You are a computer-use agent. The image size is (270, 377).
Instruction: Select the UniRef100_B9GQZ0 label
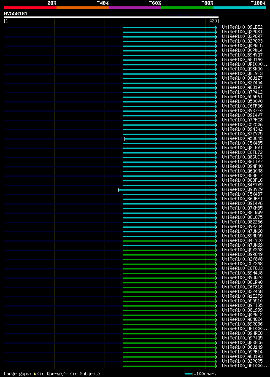242,278
